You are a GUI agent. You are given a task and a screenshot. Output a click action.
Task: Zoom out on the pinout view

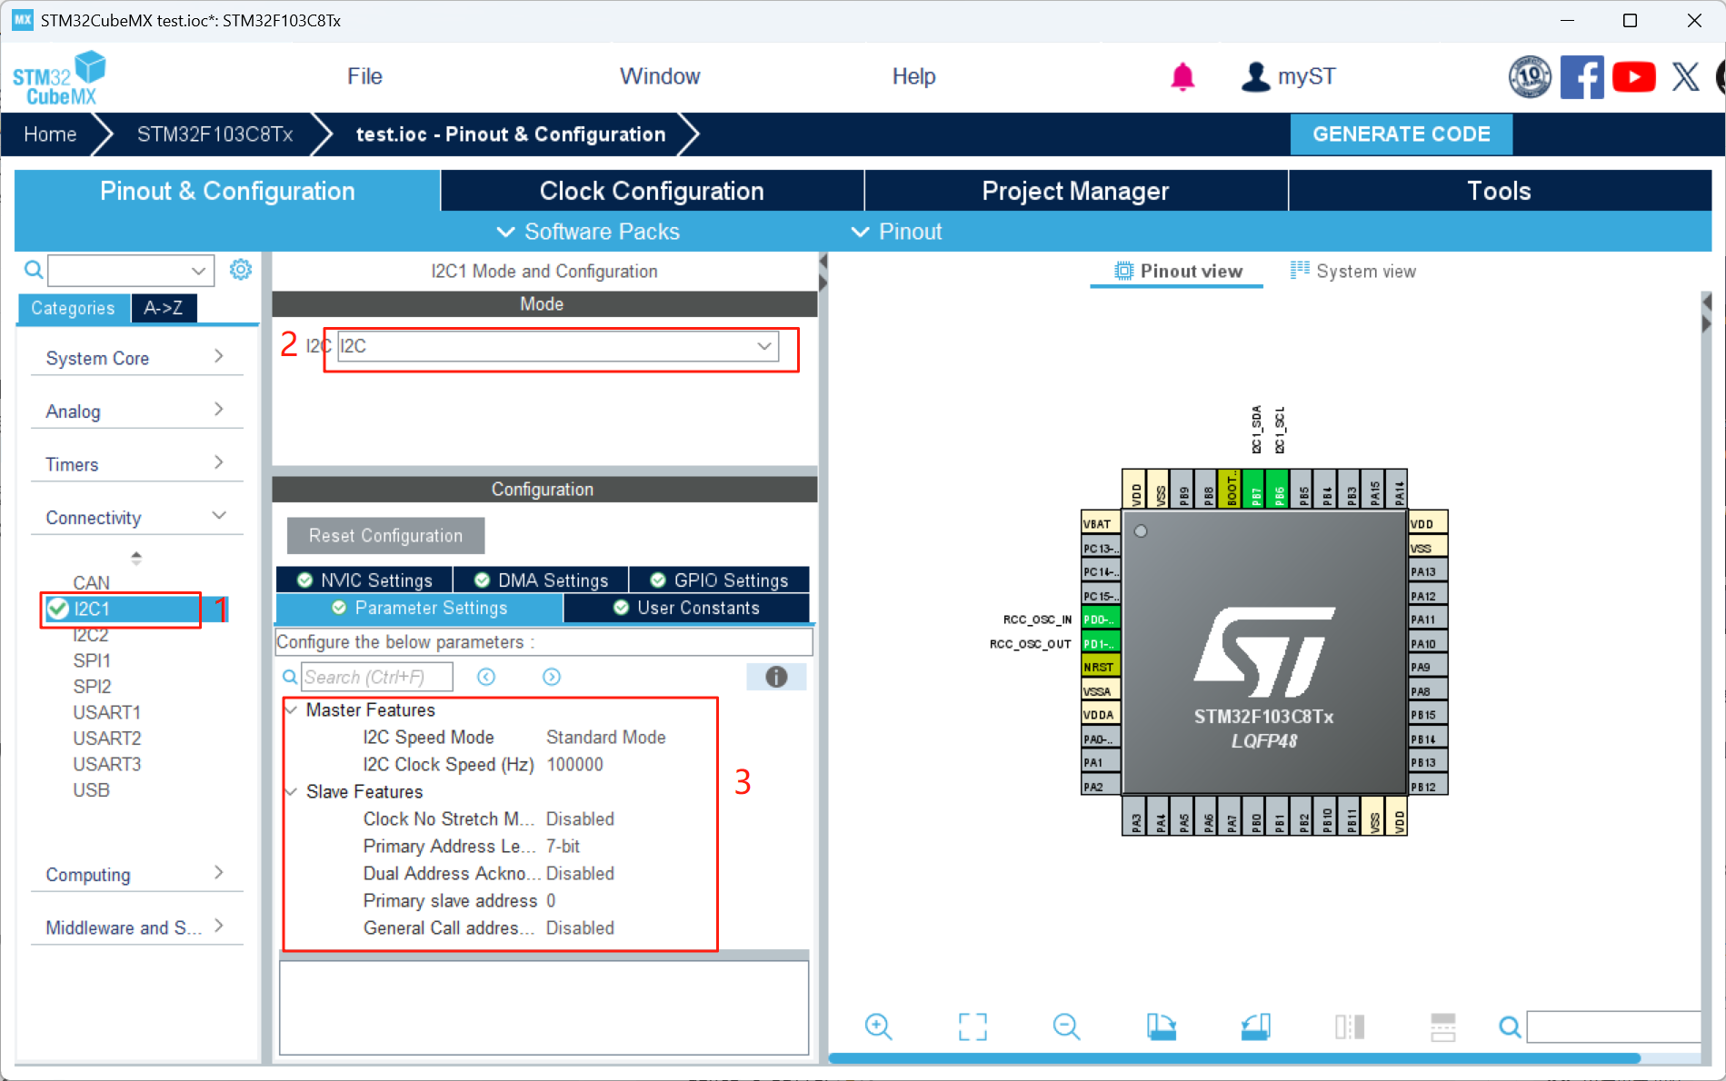coord(1066,1026)
